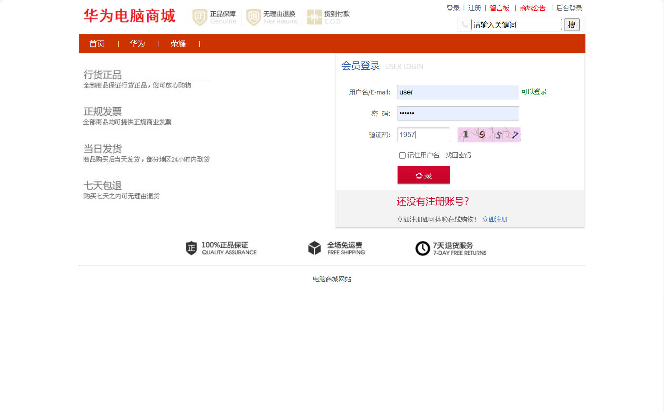This screenshot has width=664, height=412.
Task: Open the 荣耀 navigation tab
Action: tap(179, 43)
